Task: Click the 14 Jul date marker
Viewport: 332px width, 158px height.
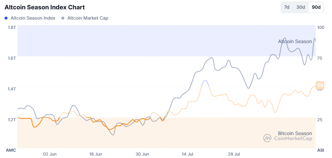Action: (188, 154)
